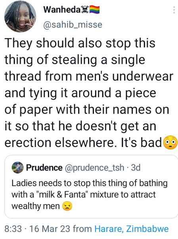Click the sad face emoji in quoted tweet
Image resolution: width=178 pixels, height=239 pixels.
pyautogui.click(x=67, y=206)
